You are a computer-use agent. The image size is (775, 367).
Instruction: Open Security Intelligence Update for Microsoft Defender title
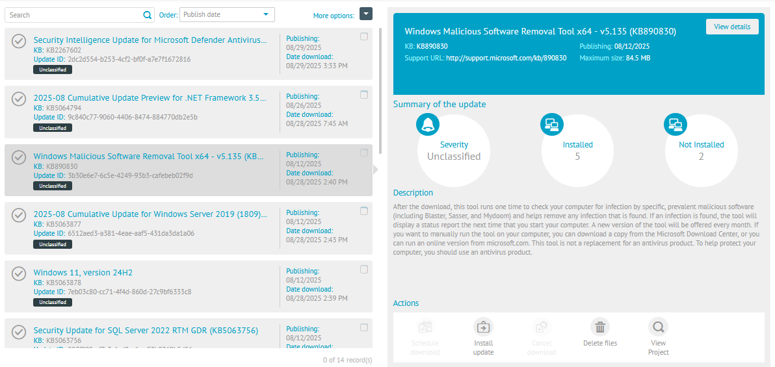(x=151, y=40)
